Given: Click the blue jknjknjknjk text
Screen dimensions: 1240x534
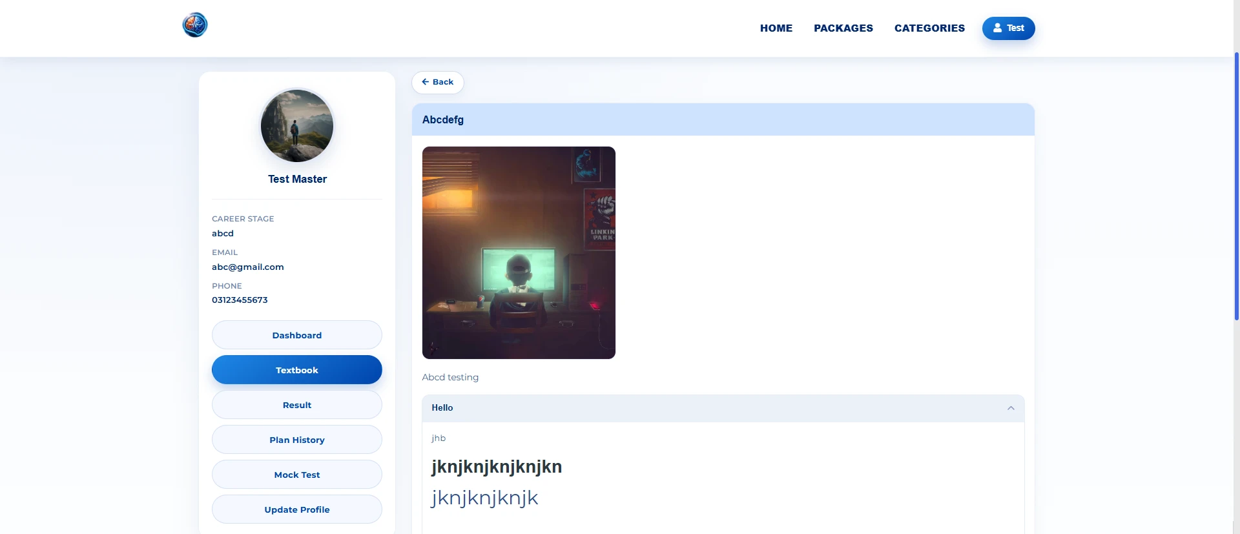Looking at the screenshot, I should (484, 498).
